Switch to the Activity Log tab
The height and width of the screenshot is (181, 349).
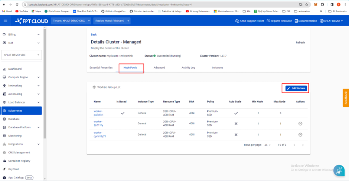point(188,68)
